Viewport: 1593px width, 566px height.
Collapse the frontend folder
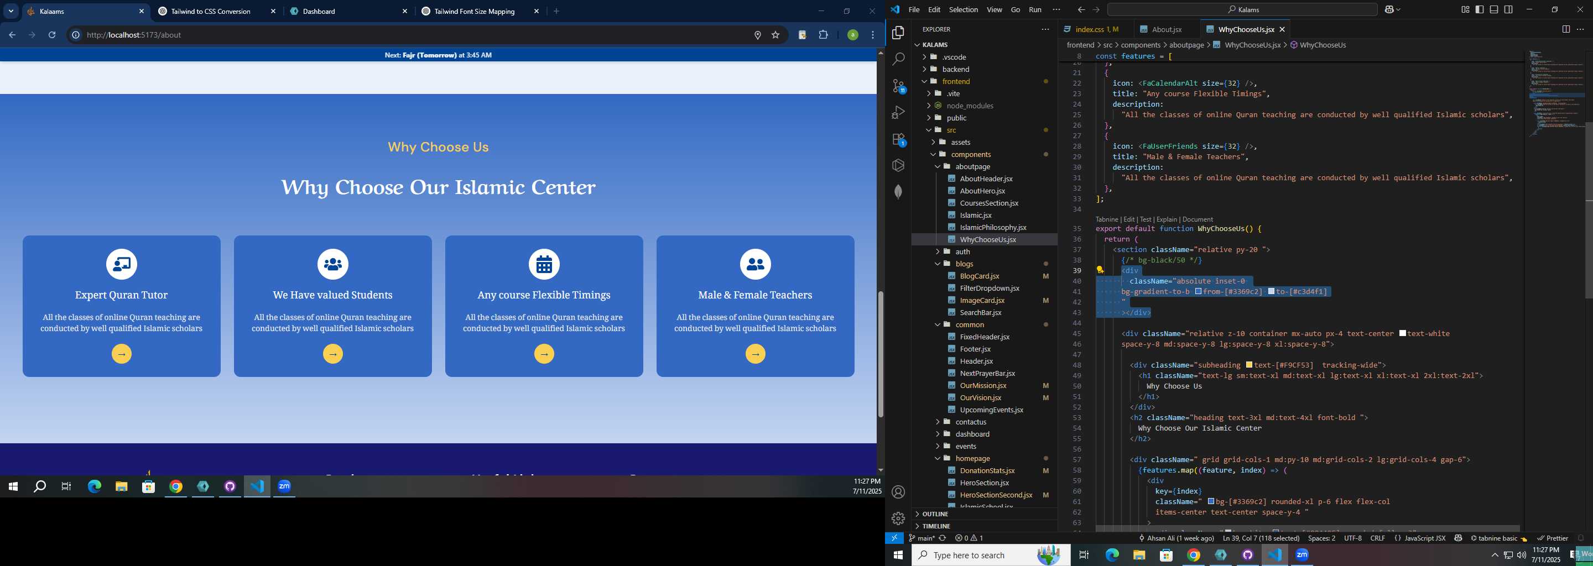point(924,82)
